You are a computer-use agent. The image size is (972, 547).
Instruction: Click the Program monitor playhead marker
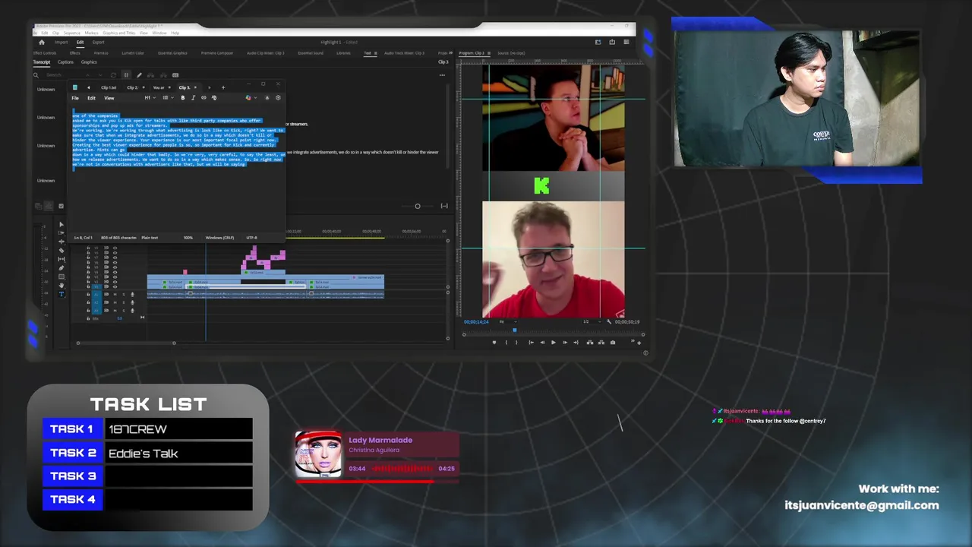point(515,330)
